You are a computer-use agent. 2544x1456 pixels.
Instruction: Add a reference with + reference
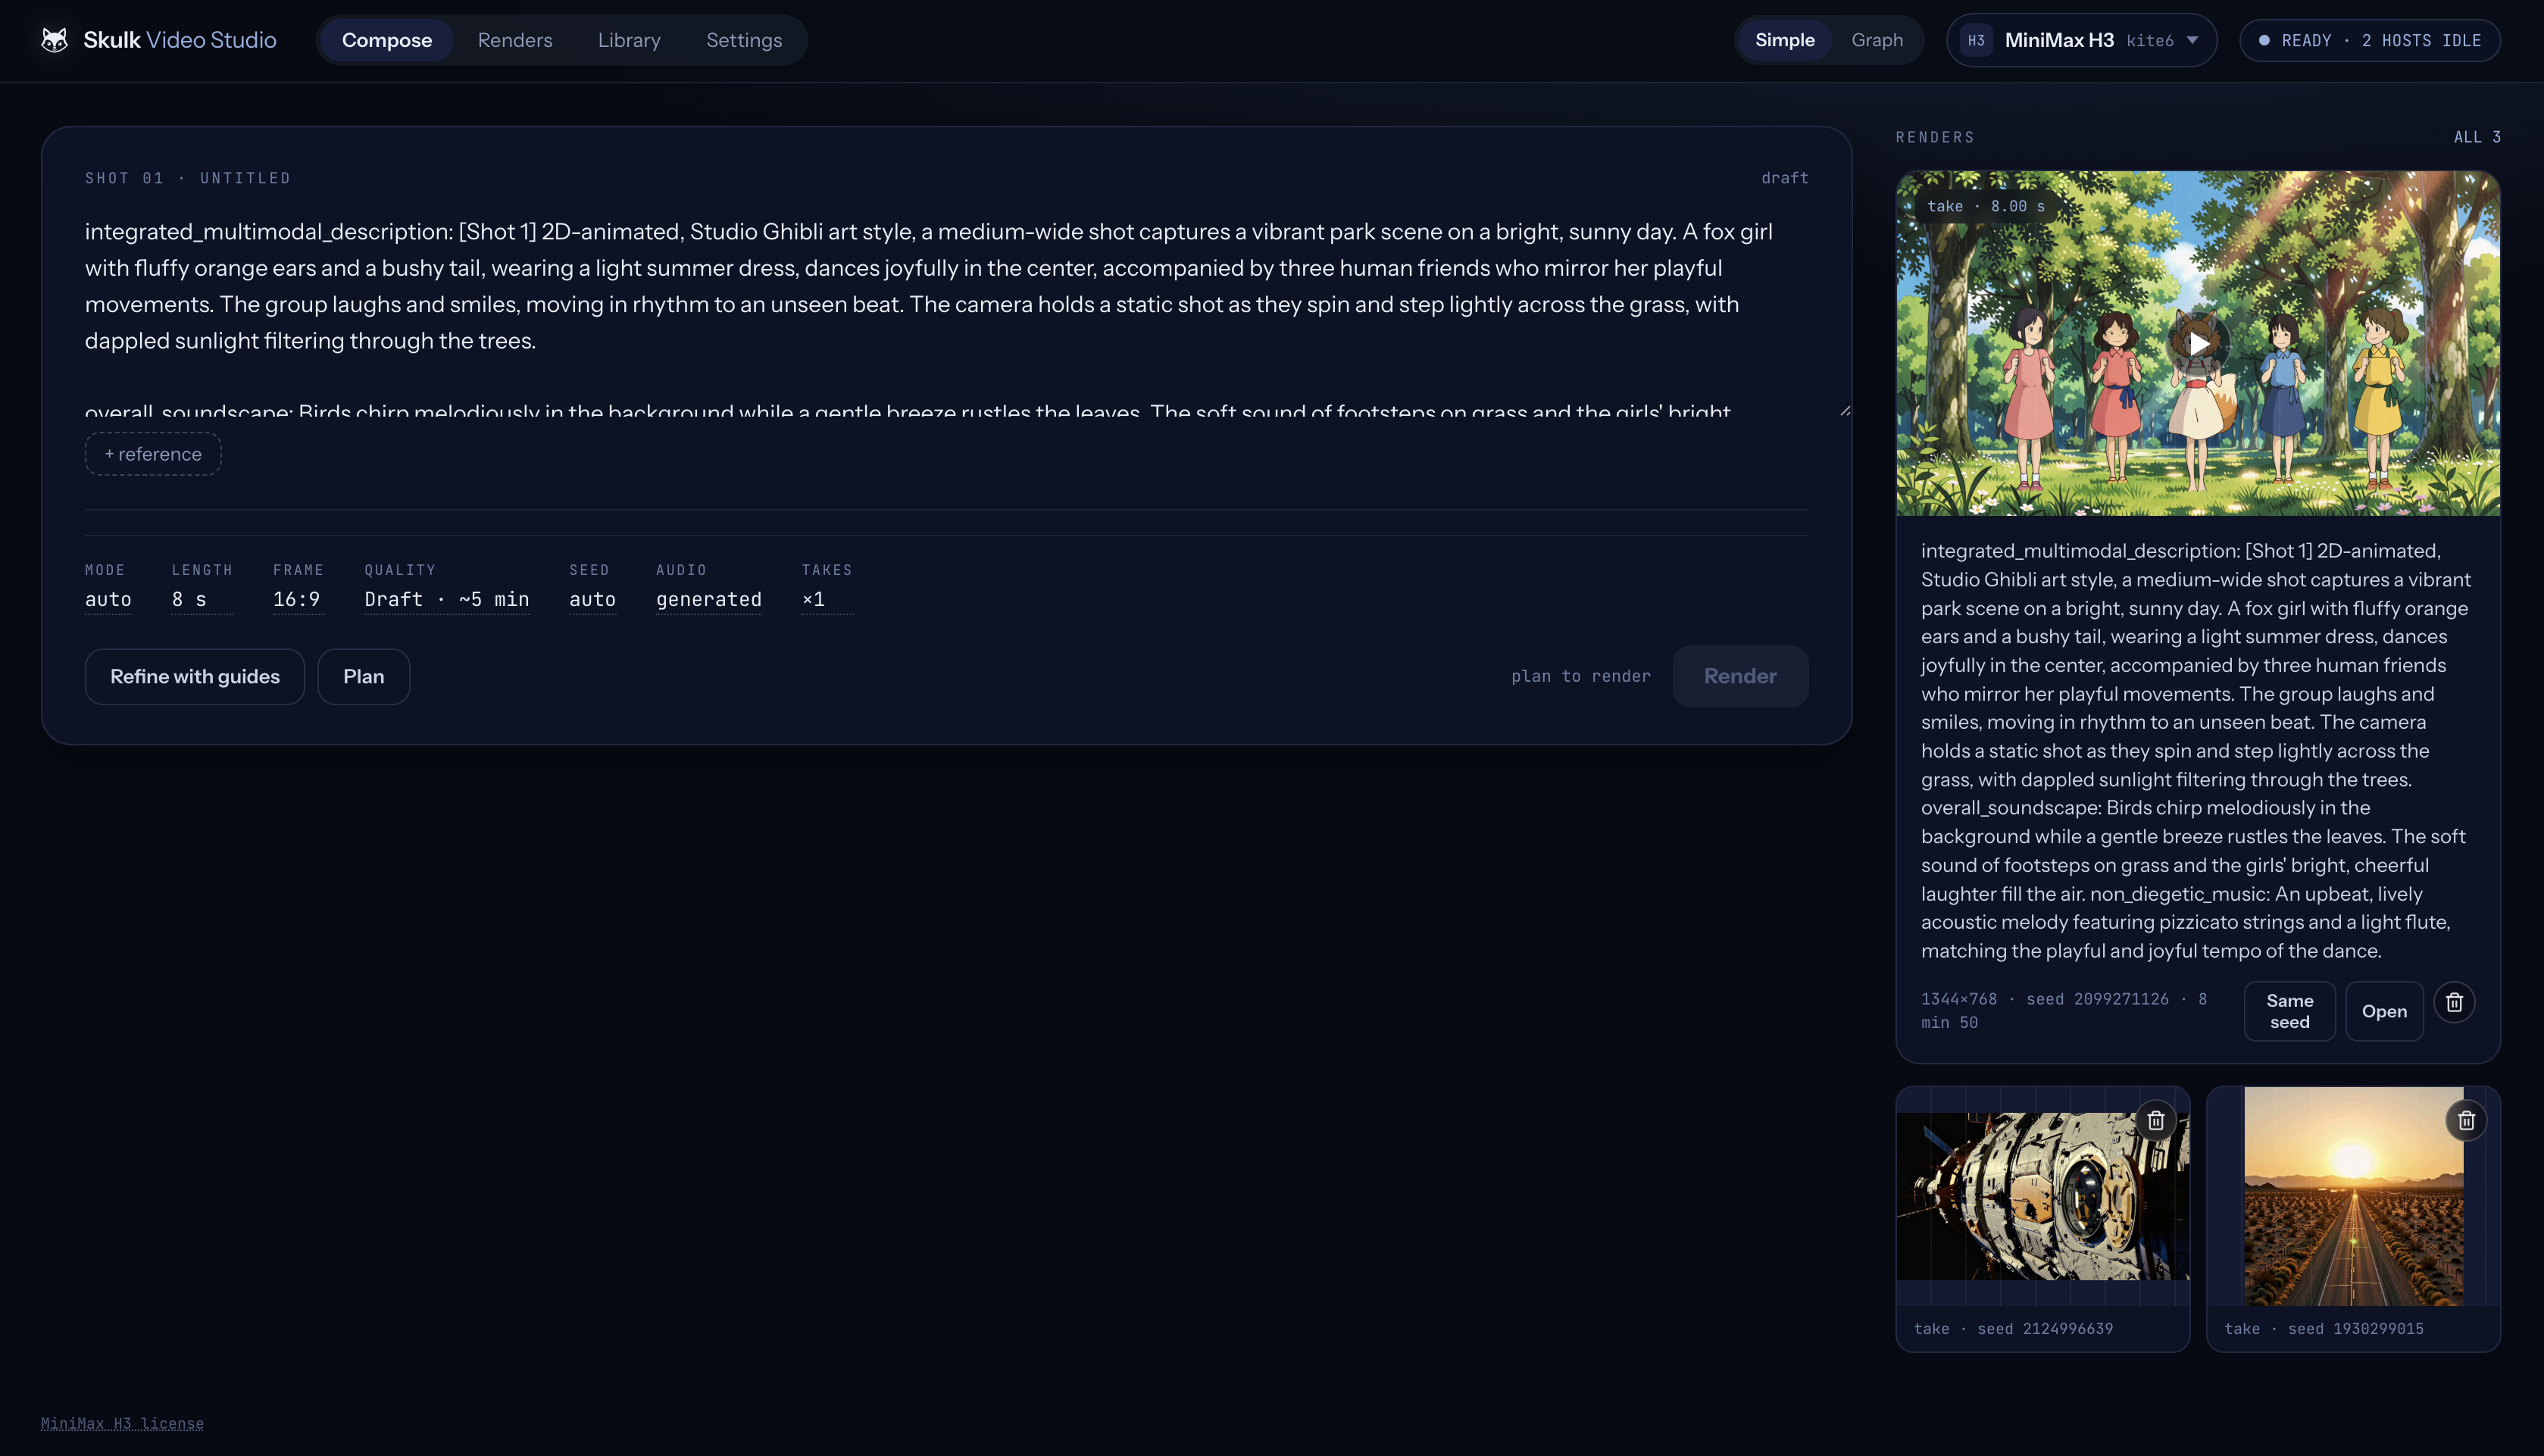(153, 454)
